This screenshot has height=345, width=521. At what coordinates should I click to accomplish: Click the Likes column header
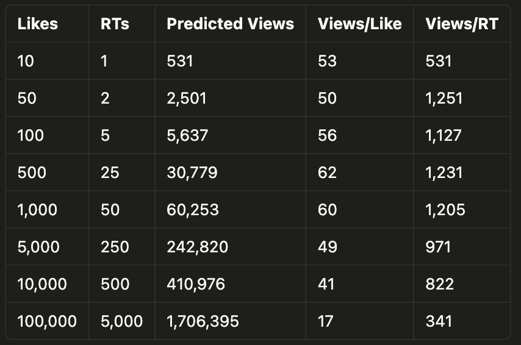pos(38,24)
